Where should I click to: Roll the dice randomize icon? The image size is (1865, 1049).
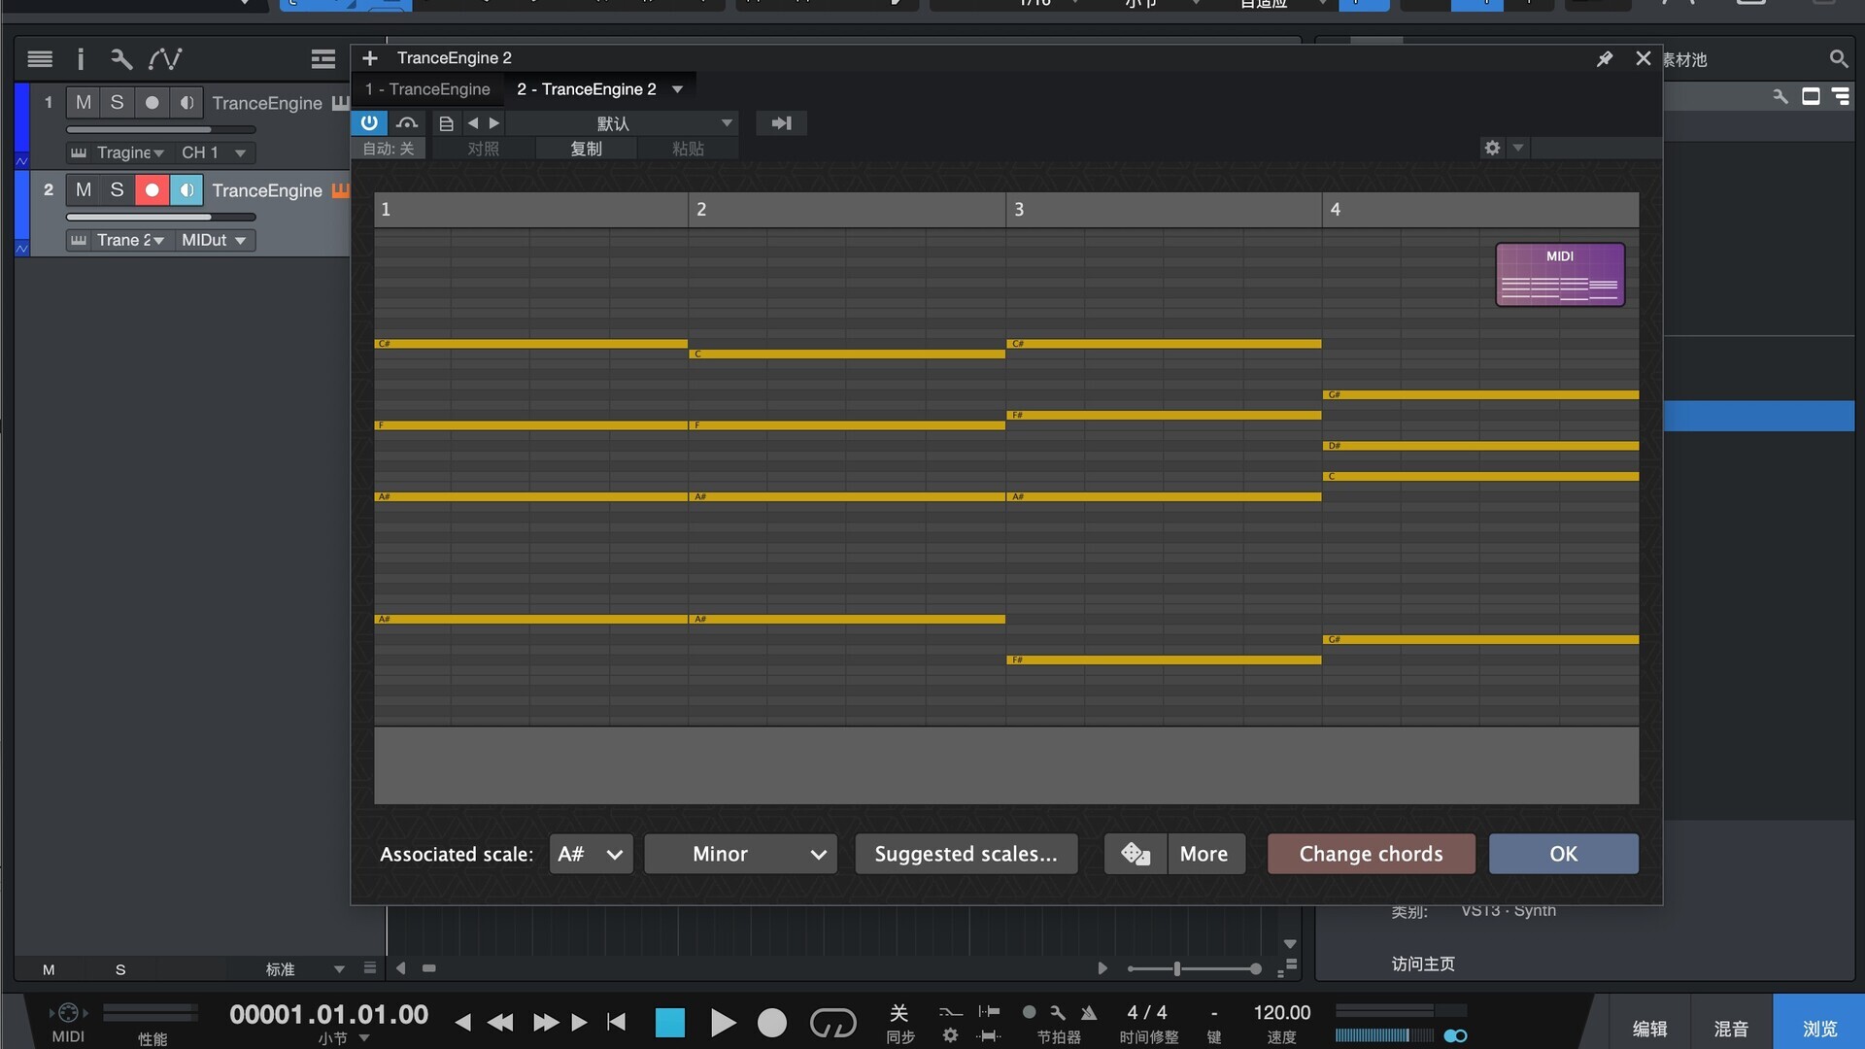point(1136,854)
